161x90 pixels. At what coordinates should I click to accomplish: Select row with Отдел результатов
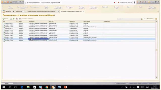point(79,25)
